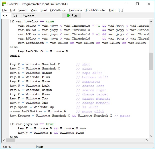This screenshot has width=155, height=149.
Task: Click the line 'key.Z = Wiimote.Down'
Action: [30, 94]
